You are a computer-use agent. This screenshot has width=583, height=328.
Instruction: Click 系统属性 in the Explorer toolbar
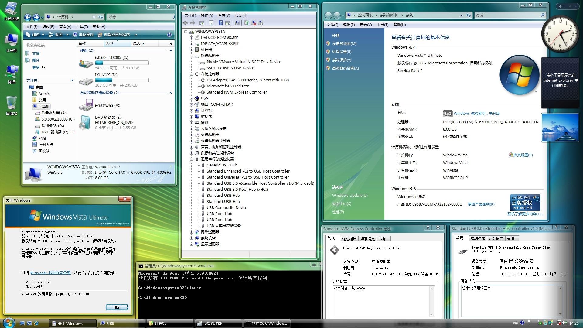click(87, 35)
